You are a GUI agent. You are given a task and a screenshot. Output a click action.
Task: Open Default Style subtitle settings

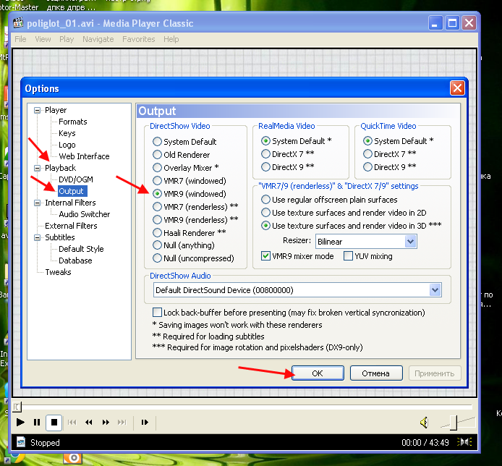[81, 249]
